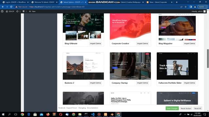The image size is (209, 117).
Task: Open the Chrome profile menu
Action: (x=195, y=7)
